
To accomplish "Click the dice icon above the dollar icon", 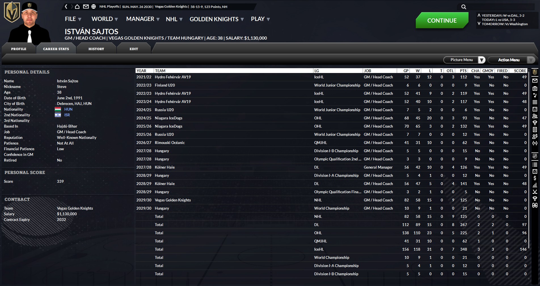I will [x=535, y=171].
